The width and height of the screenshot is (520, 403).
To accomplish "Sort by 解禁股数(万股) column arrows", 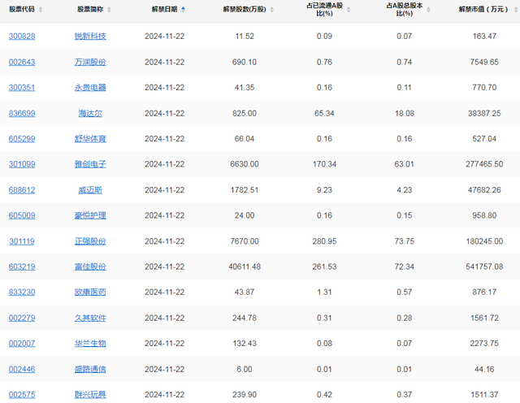I will pos(271,10).
